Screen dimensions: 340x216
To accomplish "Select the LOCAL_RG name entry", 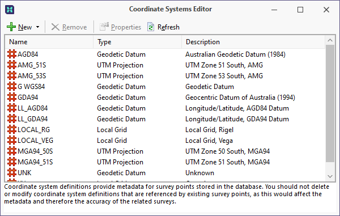I will [x=33, y=130].
